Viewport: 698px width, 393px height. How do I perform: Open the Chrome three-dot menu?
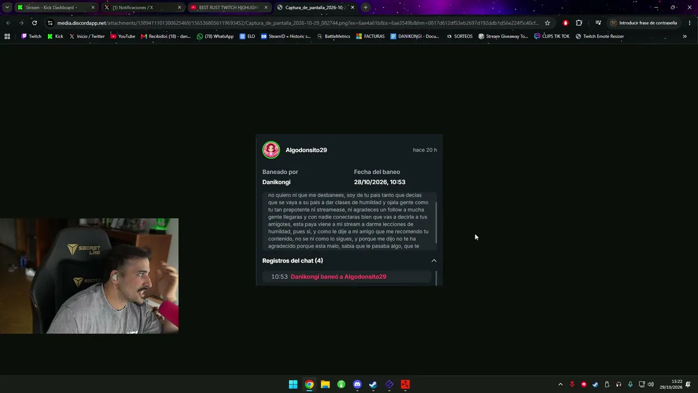689,23
